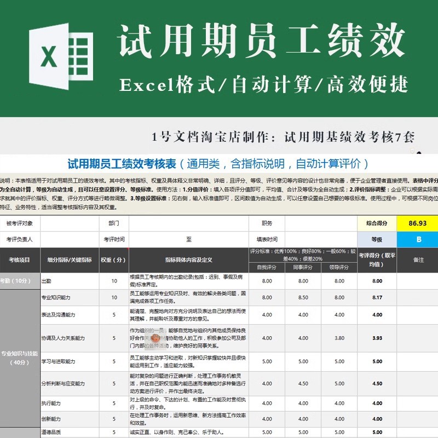The height and width of the screenshot is (438, 438).
Task: Select the 考评时间 label cell
Action: (114, 239)
